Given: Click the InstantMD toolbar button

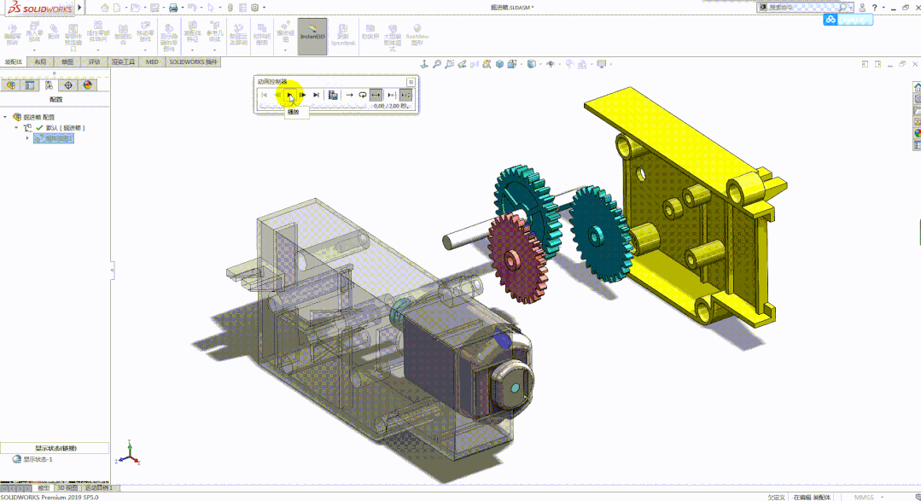Looking at the screenshot, I should (x=311, y=36).
